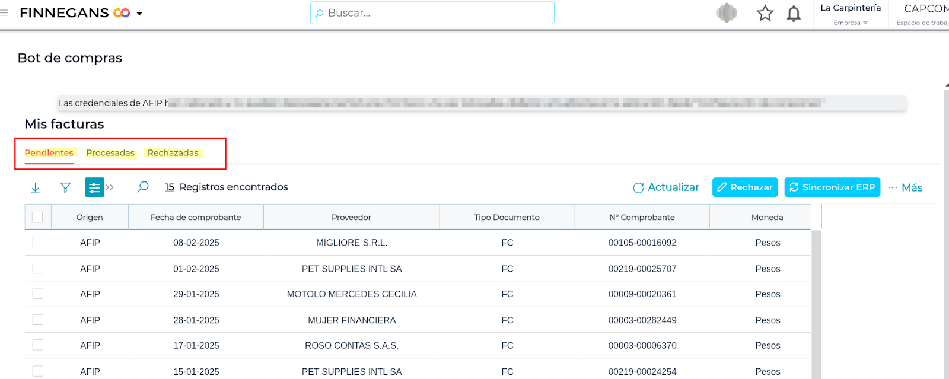Switch to the Rechazadas tab
The width and height of the screenshot is (949, 379).
tap(173, 153)
